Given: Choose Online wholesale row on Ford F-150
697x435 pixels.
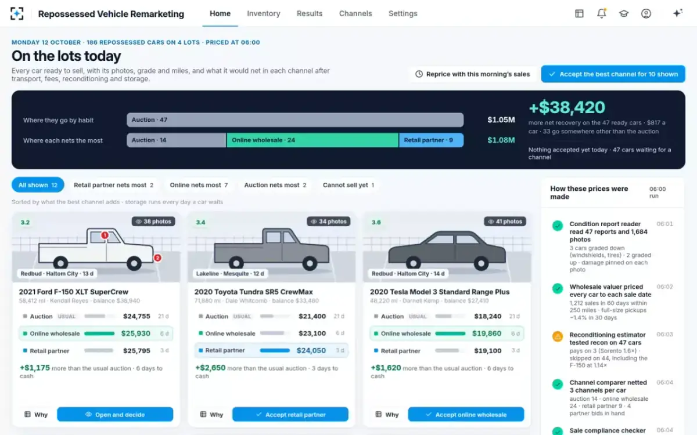Looking at the screenshot, I should tap(96, 333).
